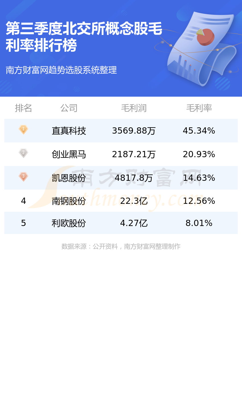This screenshot has width=242, height=398.
Task: Select the 公司 column header
Action: point(69,108)
